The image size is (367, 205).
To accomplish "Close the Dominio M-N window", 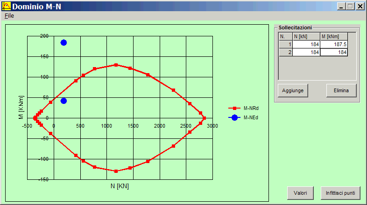I will click(x=360, y=7).
